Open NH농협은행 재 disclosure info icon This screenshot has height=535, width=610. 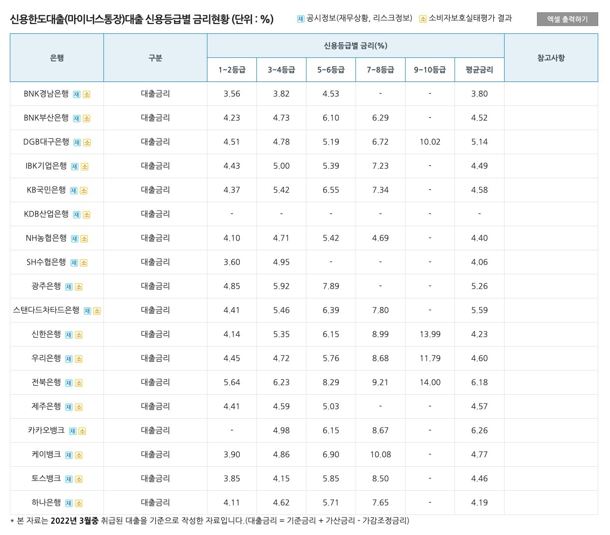tap(75, 239)
